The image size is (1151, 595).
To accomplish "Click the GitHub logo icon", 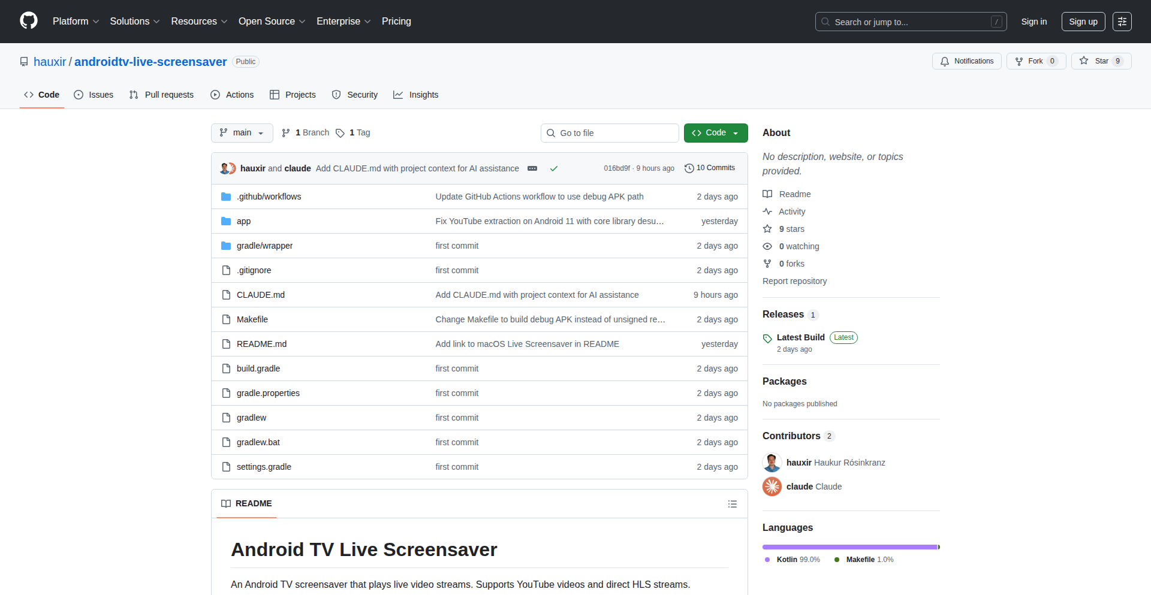I will [x=29, y=21].
